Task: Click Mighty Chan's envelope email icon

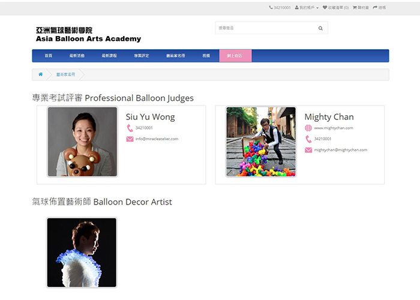Action: [308, 150]
